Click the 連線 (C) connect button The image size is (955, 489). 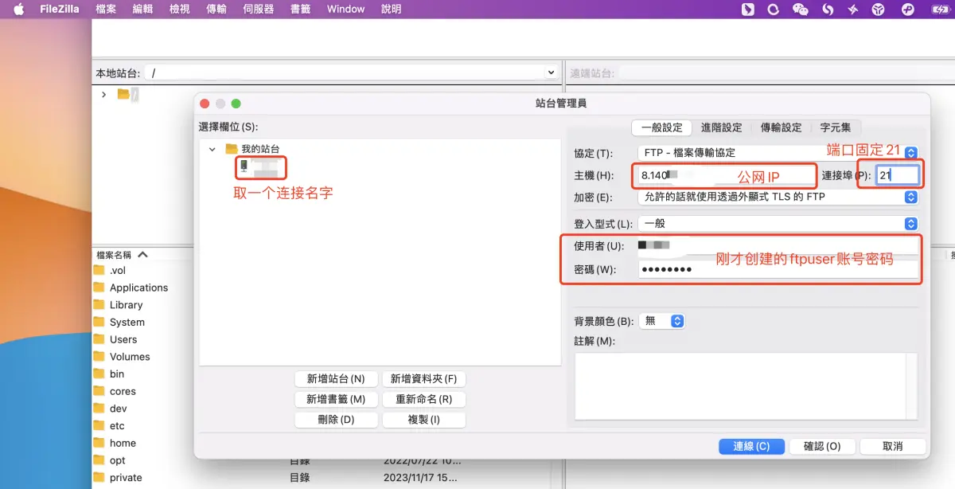pyautogui.click(x=751, y=447)
